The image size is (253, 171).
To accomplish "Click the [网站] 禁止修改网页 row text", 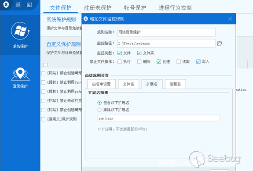I will 64,100.
